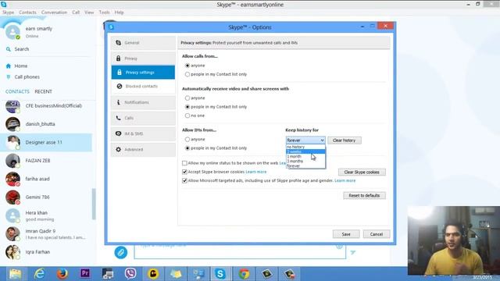Screen dimensions: 500x281
Task: Open the IM & SMS options section
Action: click(x=143, y=133)
